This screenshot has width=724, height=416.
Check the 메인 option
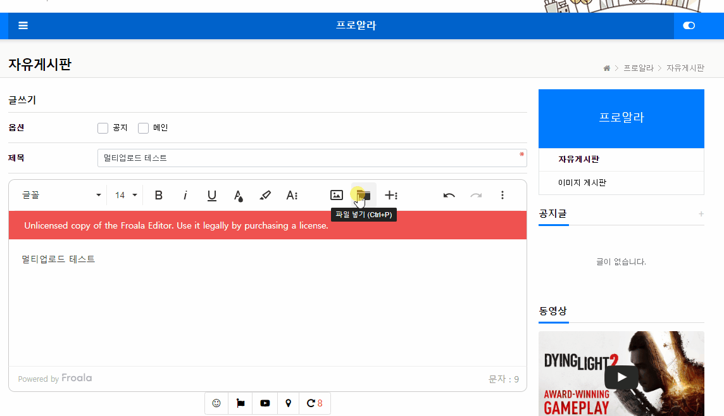point(143,128)
